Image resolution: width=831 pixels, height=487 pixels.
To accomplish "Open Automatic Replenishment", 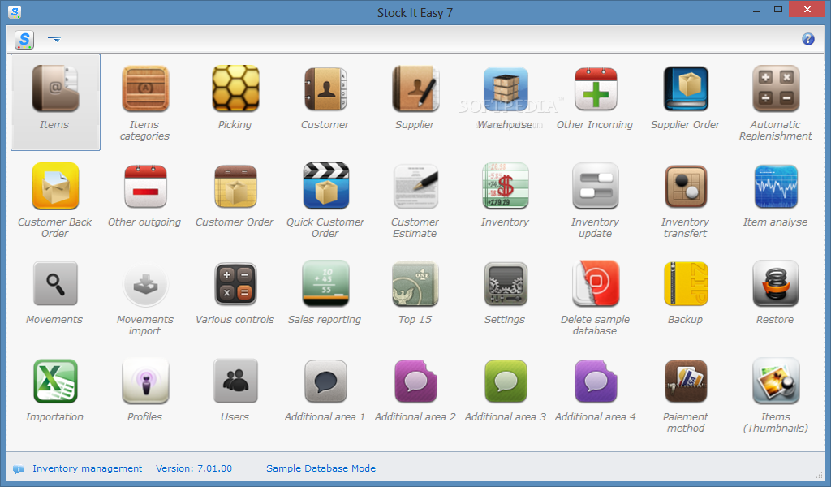I will 776,89.
